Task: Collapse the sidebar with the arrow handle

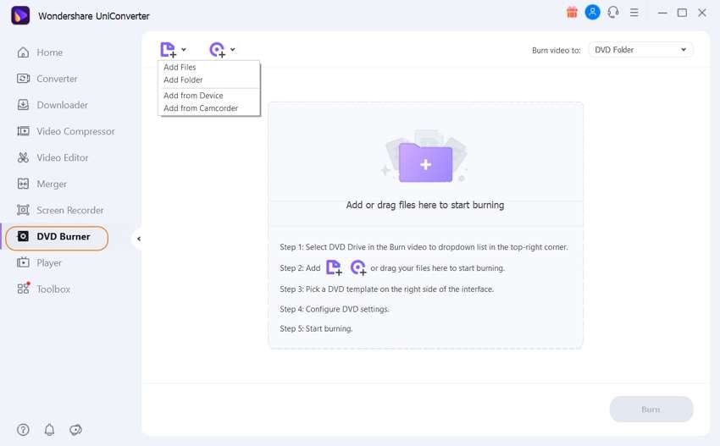Action: (x=139, y=239)
